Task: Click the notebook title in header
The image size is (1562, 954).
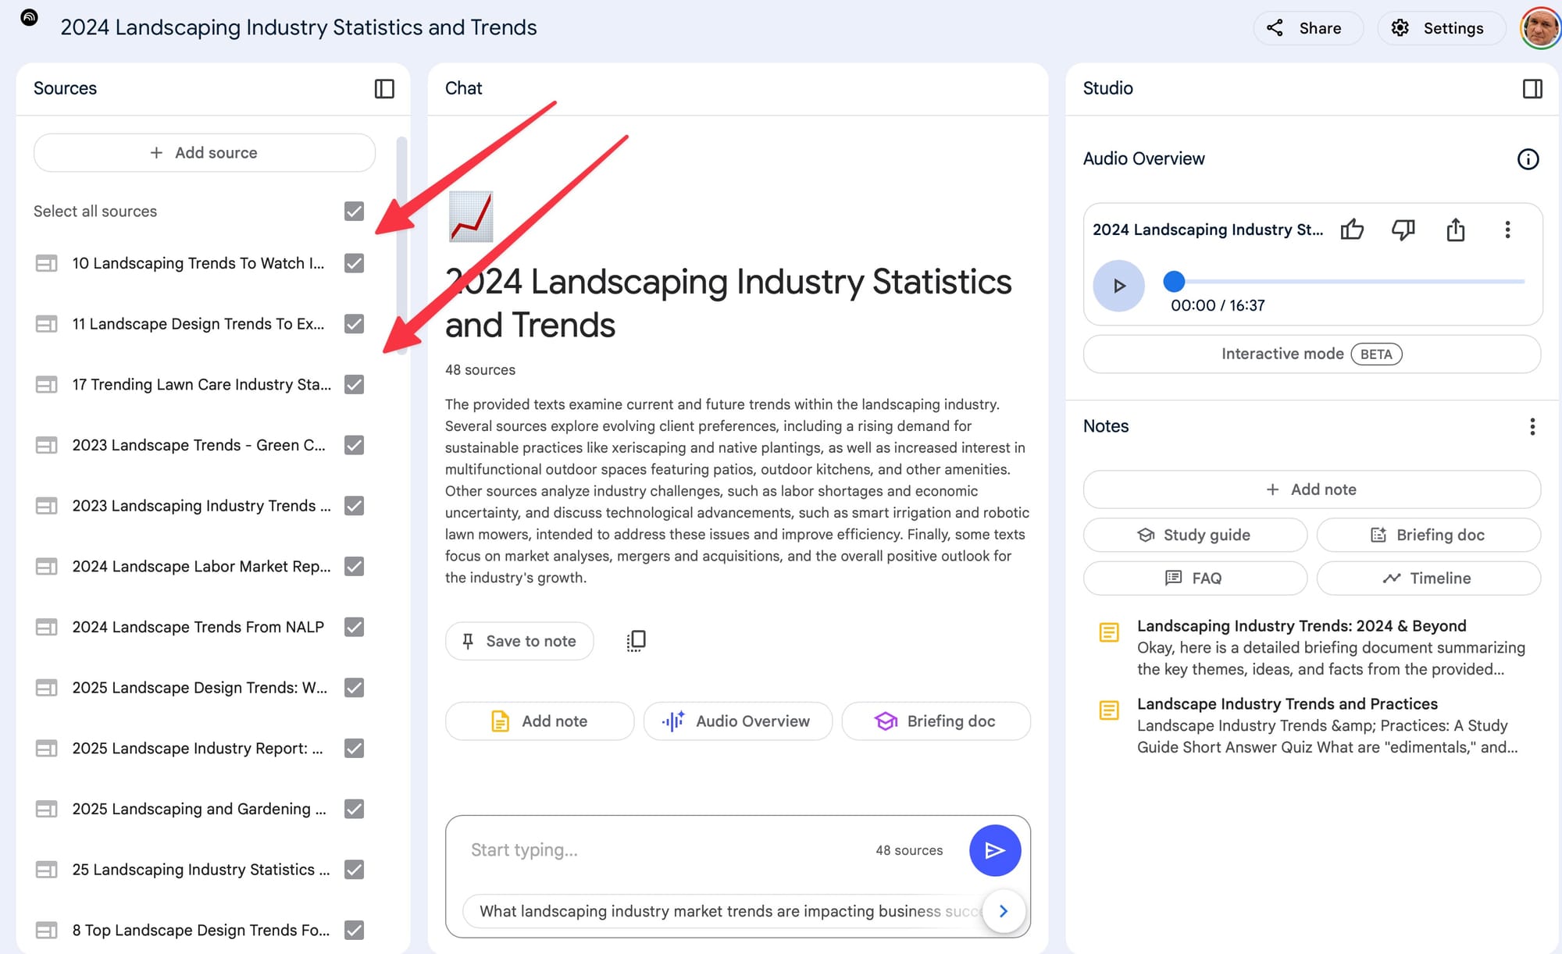Action: coord(298,27)
